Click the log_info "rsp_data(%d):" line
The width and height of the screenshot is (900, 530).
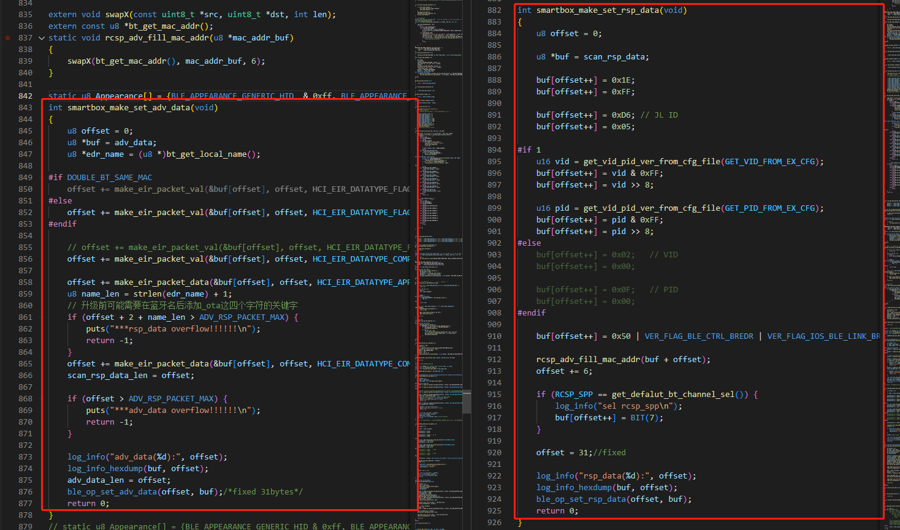[616, 476]
